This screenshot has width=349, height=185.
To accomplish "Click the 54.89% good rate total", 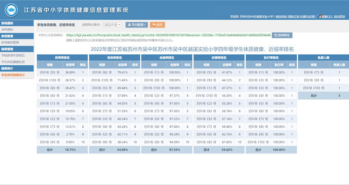I will pos(122,150).
